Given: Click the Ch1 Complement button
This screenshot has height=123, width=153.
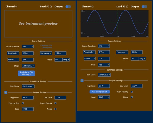Looking at the screenshot, I should tap(99, 92).
